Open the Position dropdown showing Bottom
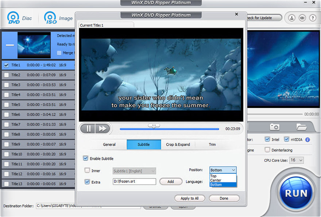The width and height of the screenshot is (321, 217). pos(223,170)
